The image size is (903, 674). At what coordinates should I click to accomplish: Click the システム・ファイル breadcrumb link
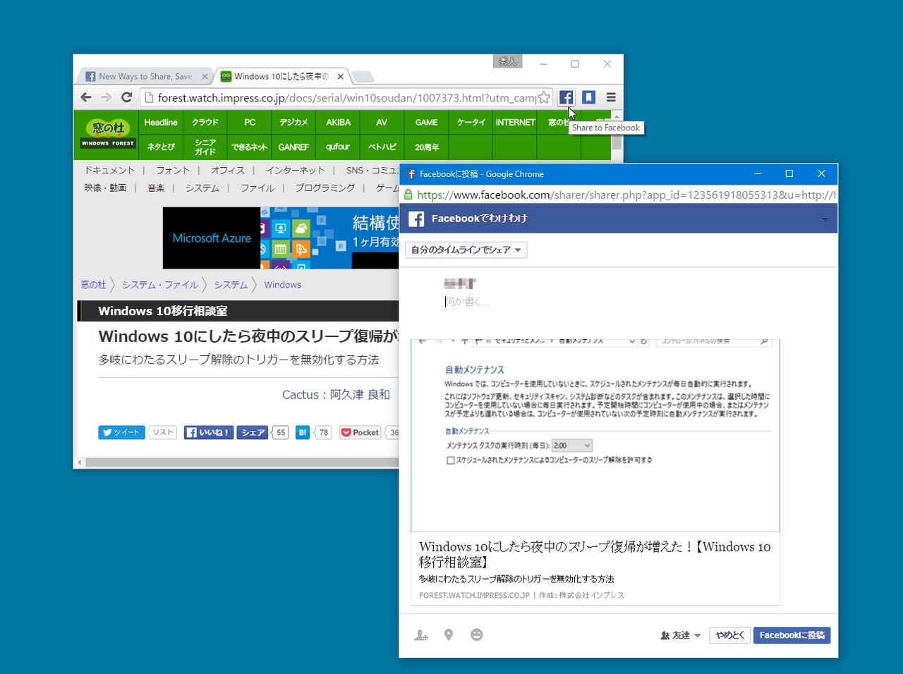tap(160, 285)
